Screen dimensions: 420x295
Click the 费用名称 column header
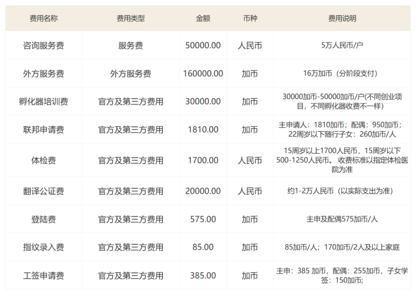point(44,18)
